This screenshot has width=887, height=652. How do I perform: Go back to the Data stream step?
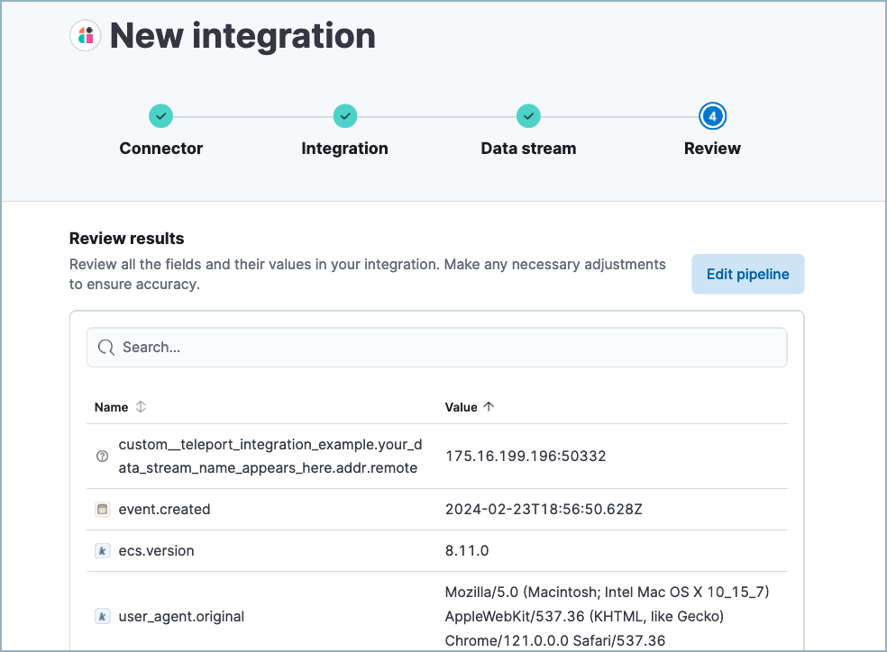coord(528,148)
